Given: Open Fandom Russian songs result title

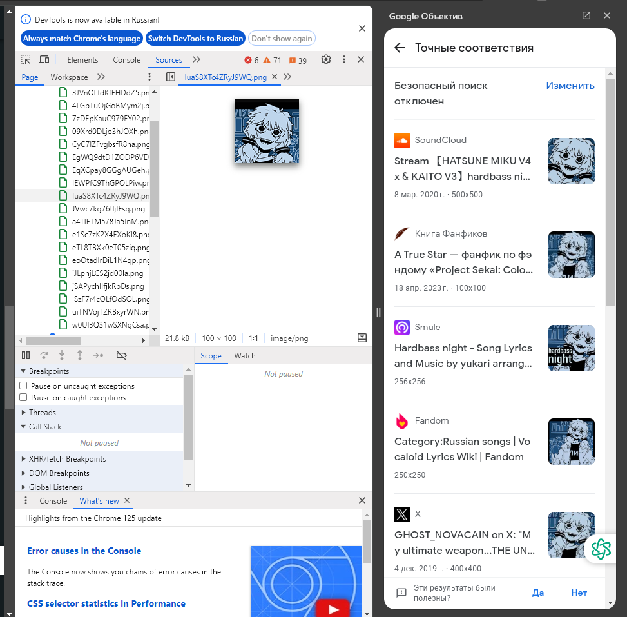Looking at the screenshot, I should (x=463, y=449).
